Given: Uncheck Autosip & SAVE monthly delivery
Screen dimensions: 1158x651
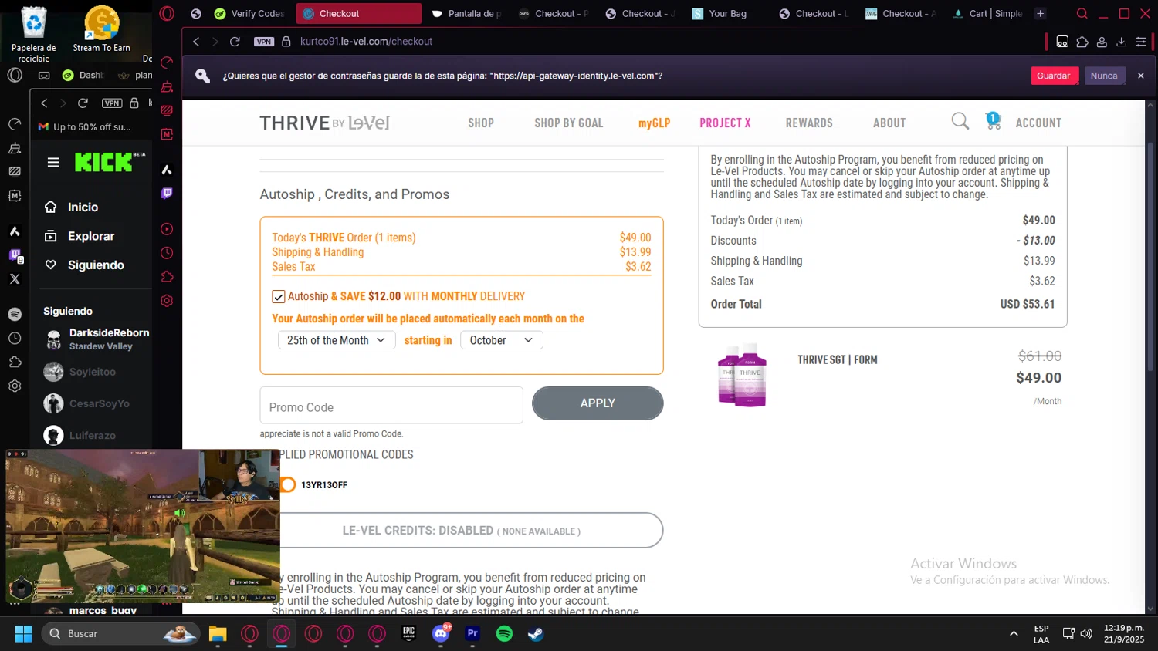Looking at the screenshot, I should 279,297.
